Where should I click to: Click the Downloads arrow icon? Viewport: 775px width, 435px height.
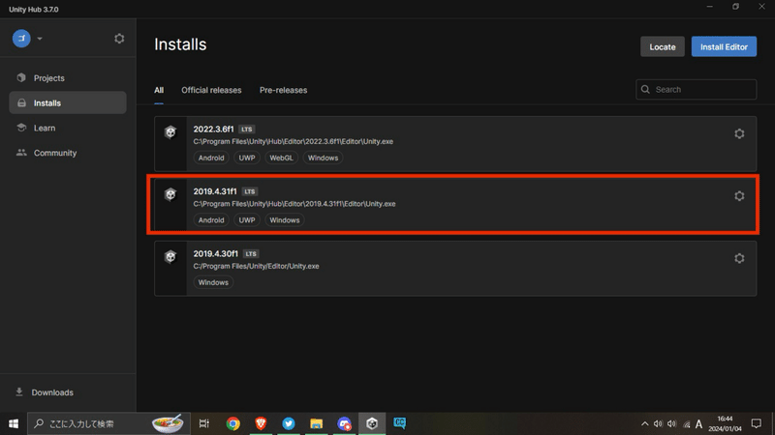(19, 391)
